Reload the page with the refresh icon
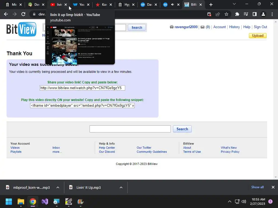This screenshot has width=278, height=208. click(23, 14)
